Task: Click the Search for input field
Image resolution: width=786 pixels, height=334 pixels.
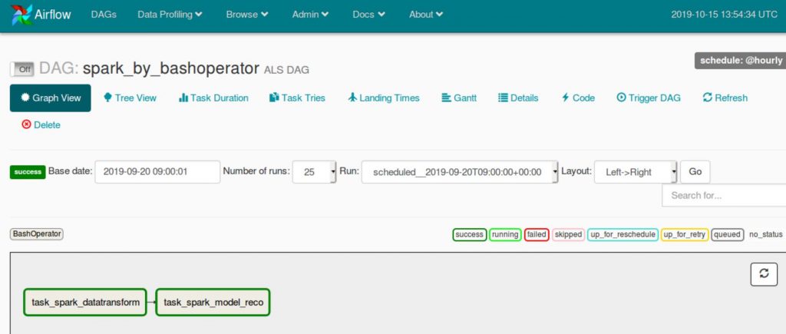Action: coord(724,195)
